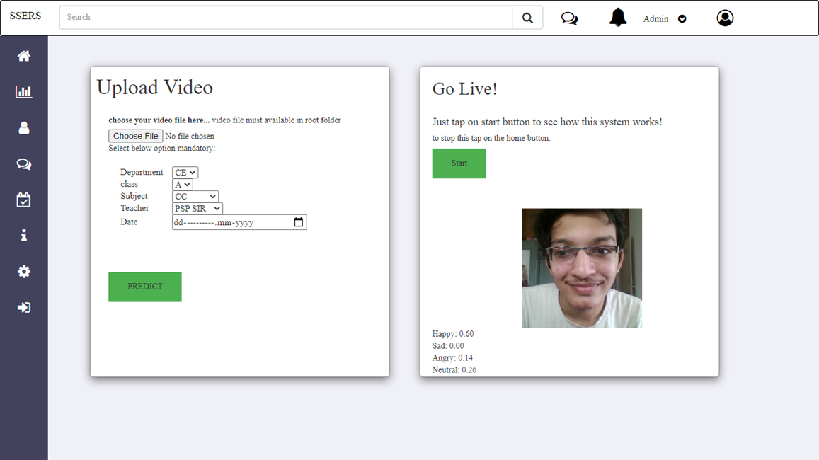
Task: Open the account avatar icon
Action: 725,18
